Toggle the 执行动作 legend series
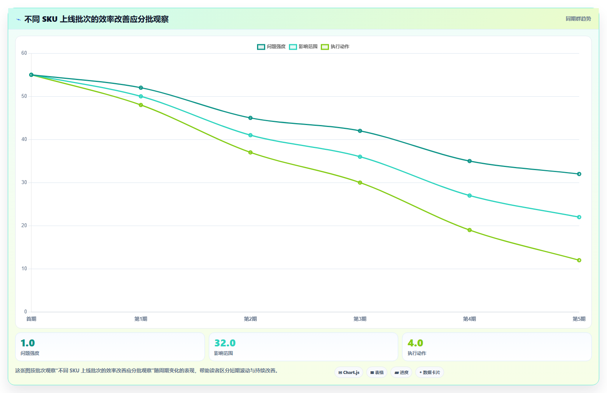 [x=335, y=47]
